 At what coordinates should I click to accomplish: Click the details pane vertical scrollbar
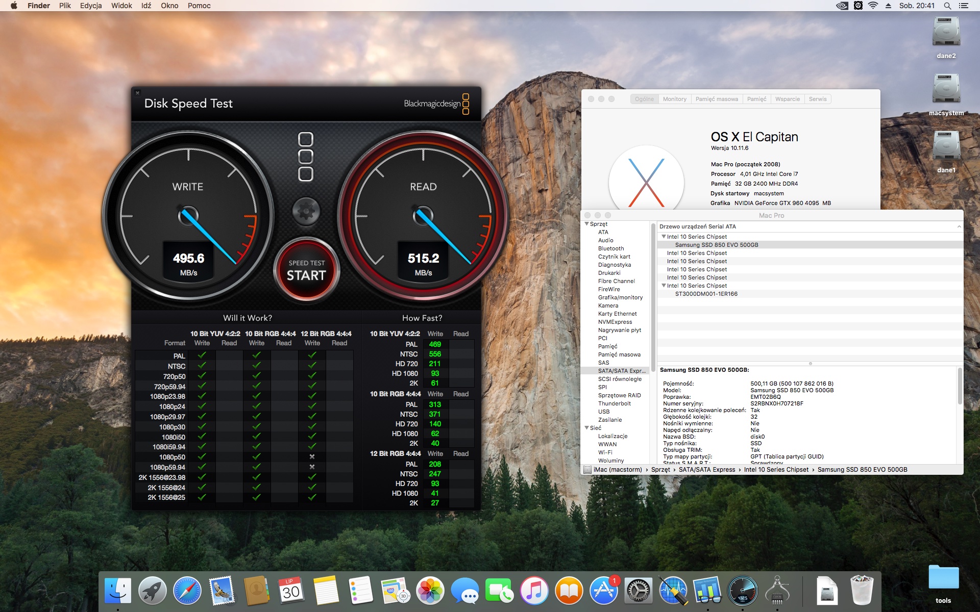960,386
